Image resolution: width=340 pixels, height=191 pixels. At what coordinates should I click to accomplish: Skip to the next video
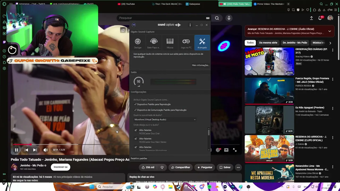tap(35, 150)
